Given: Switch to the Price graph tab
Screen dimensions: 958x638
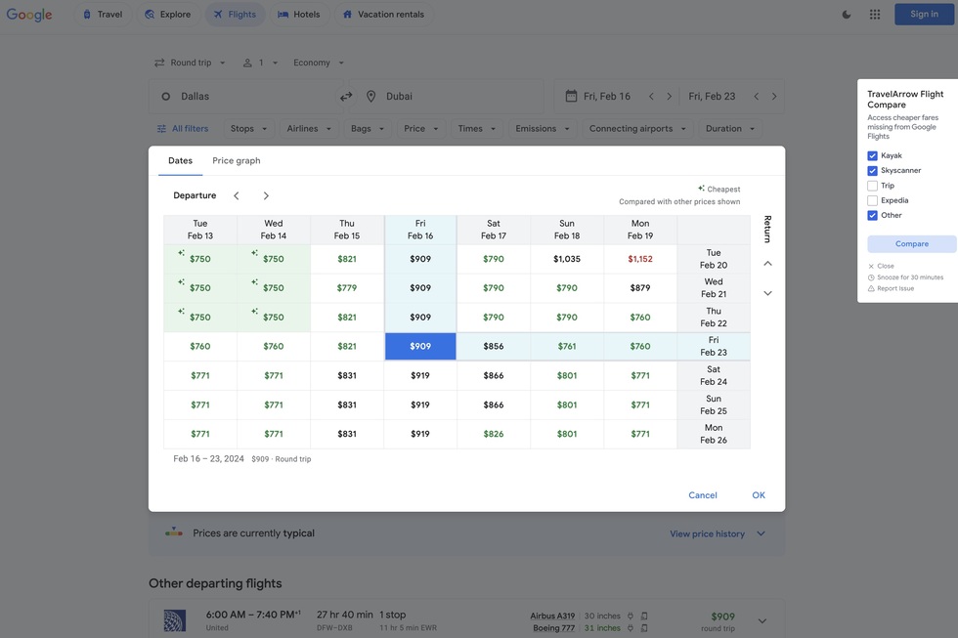Looking at the screenshot, I should point(237,160).
